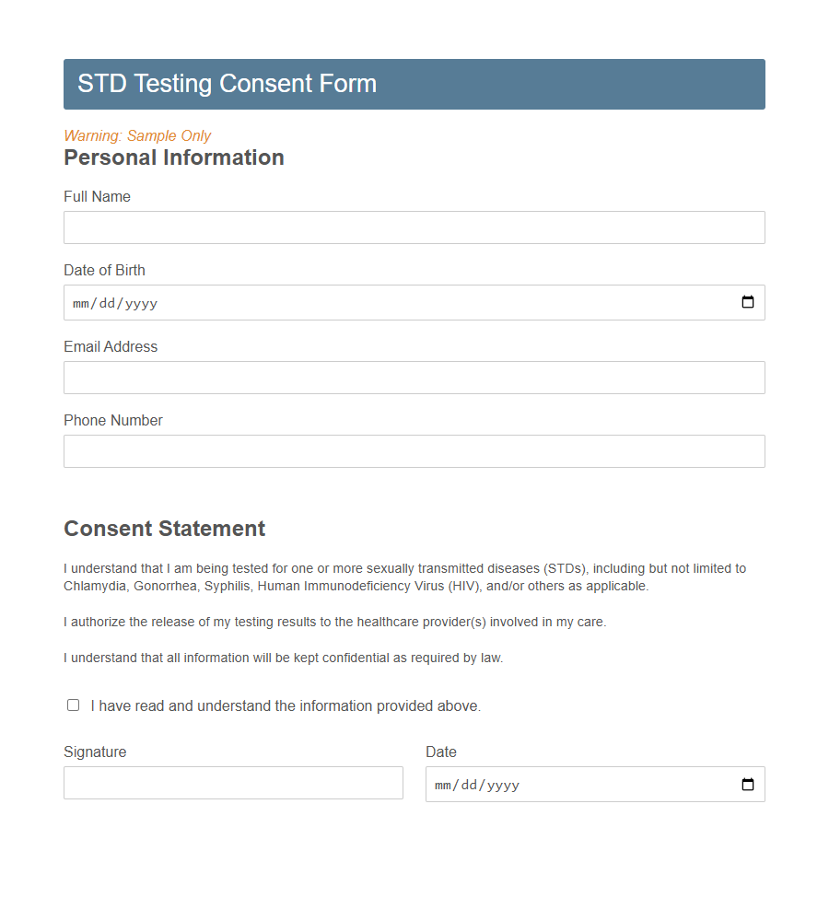Select the yyyy segment in the signature Date

point(502,784)
